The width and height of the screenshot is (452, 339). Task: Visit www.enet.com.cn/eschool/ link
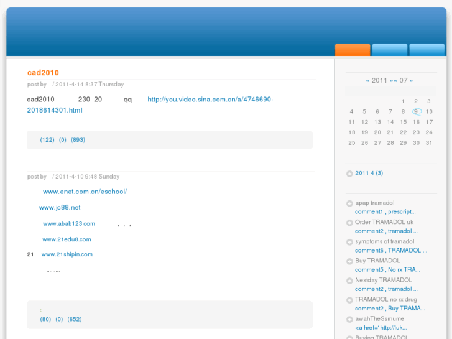(85, 192)
